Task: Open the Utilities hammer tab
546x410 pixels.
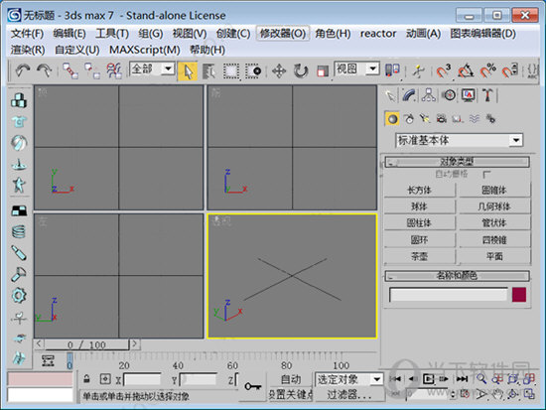Action: [x=487, y=95]
